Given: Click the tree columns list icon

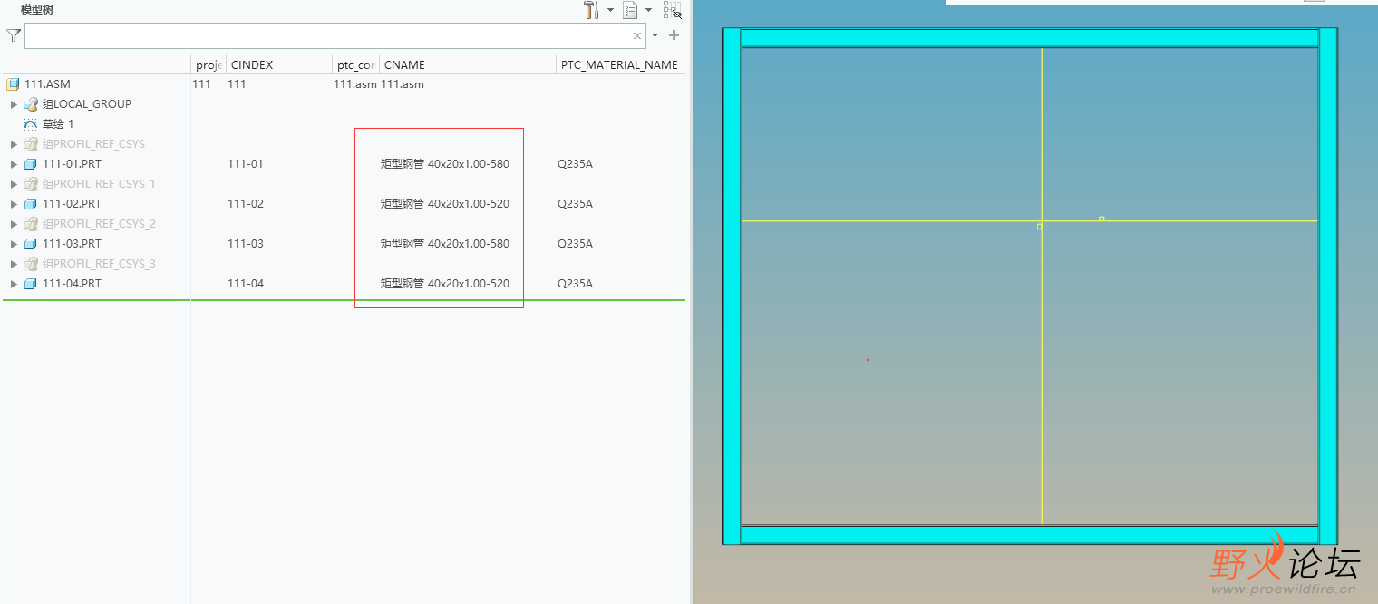Looking at the screenshot, I should pos(630,10).
